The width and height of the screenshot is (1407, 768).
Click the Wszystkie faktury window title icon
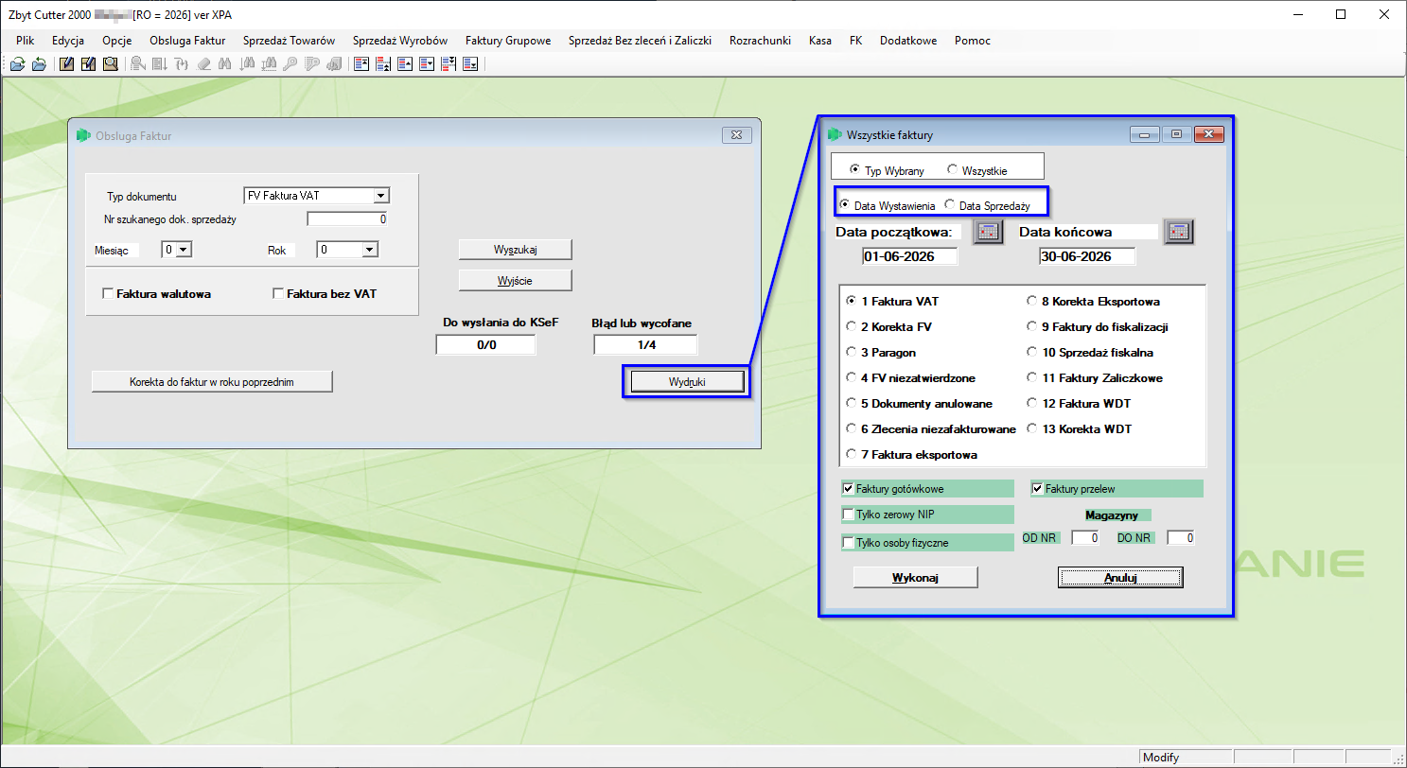835,135
